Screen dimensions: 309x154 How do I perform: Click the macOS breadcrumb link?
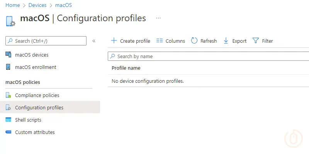[63, 5]
